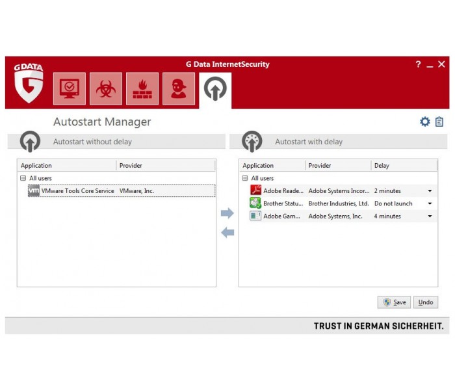Click the Adobe Systems Incor... provider cell
Image resolution: width=455 pixels, height=390 pixels.
(x=339, y=191)
